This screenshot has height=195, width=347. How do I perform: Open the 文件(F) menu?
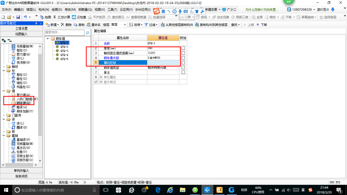[7, 9]
